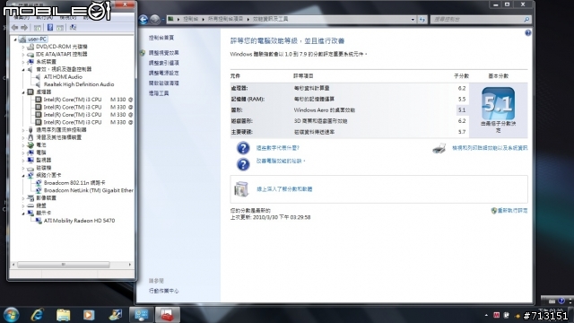
Task: Click the Control Panel help icon
Action: pyautogui.click(x=527, y=33)
